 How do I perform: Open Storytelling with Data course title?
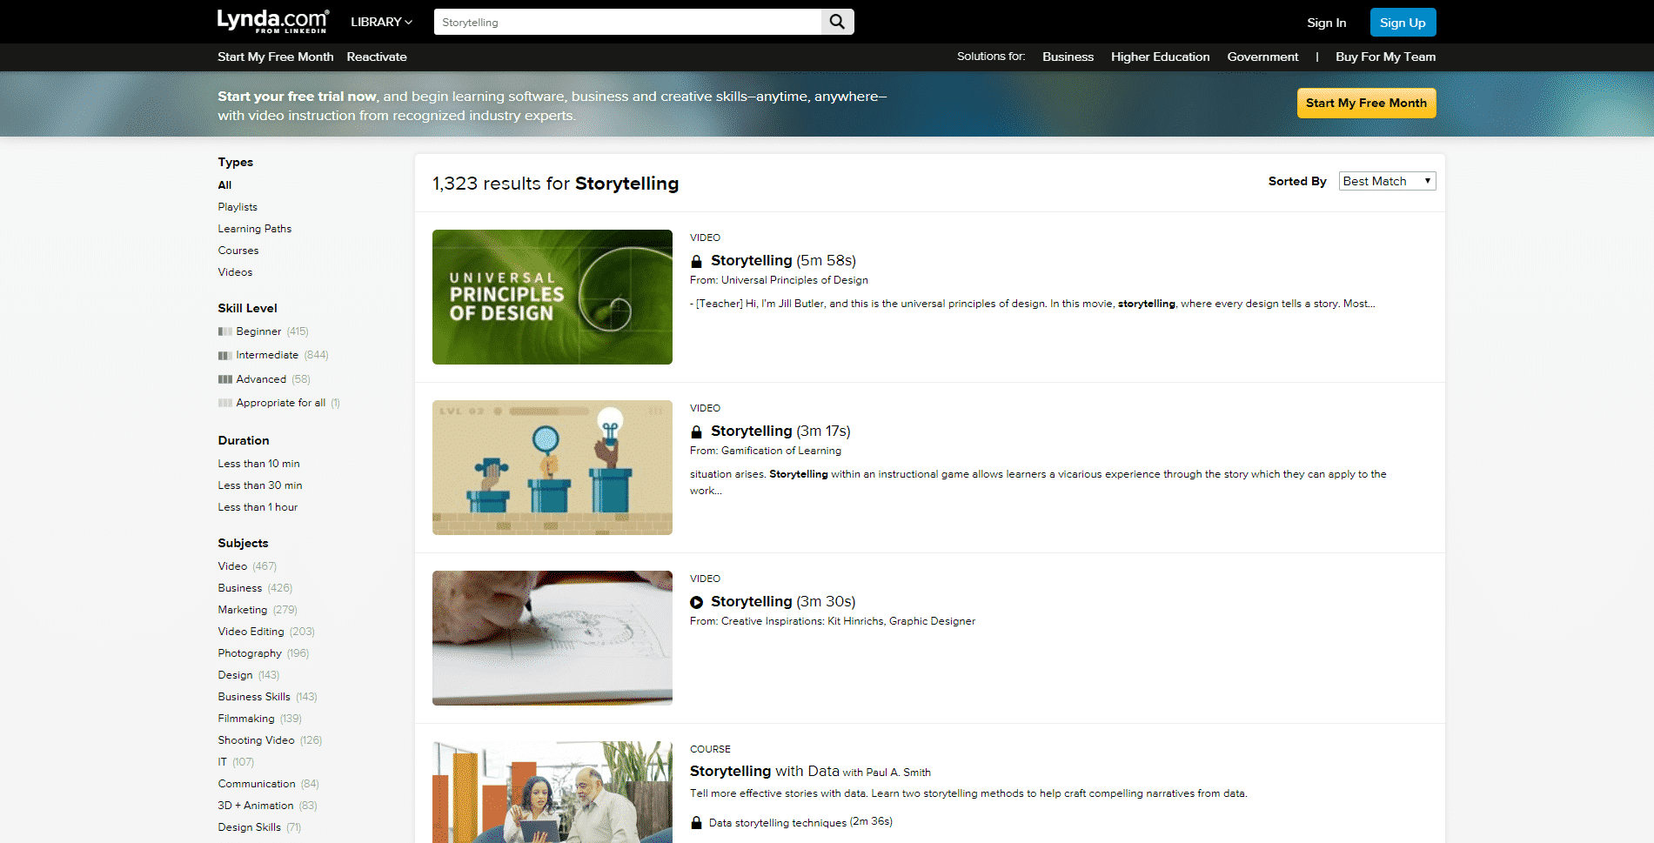[x=765, y=771]
